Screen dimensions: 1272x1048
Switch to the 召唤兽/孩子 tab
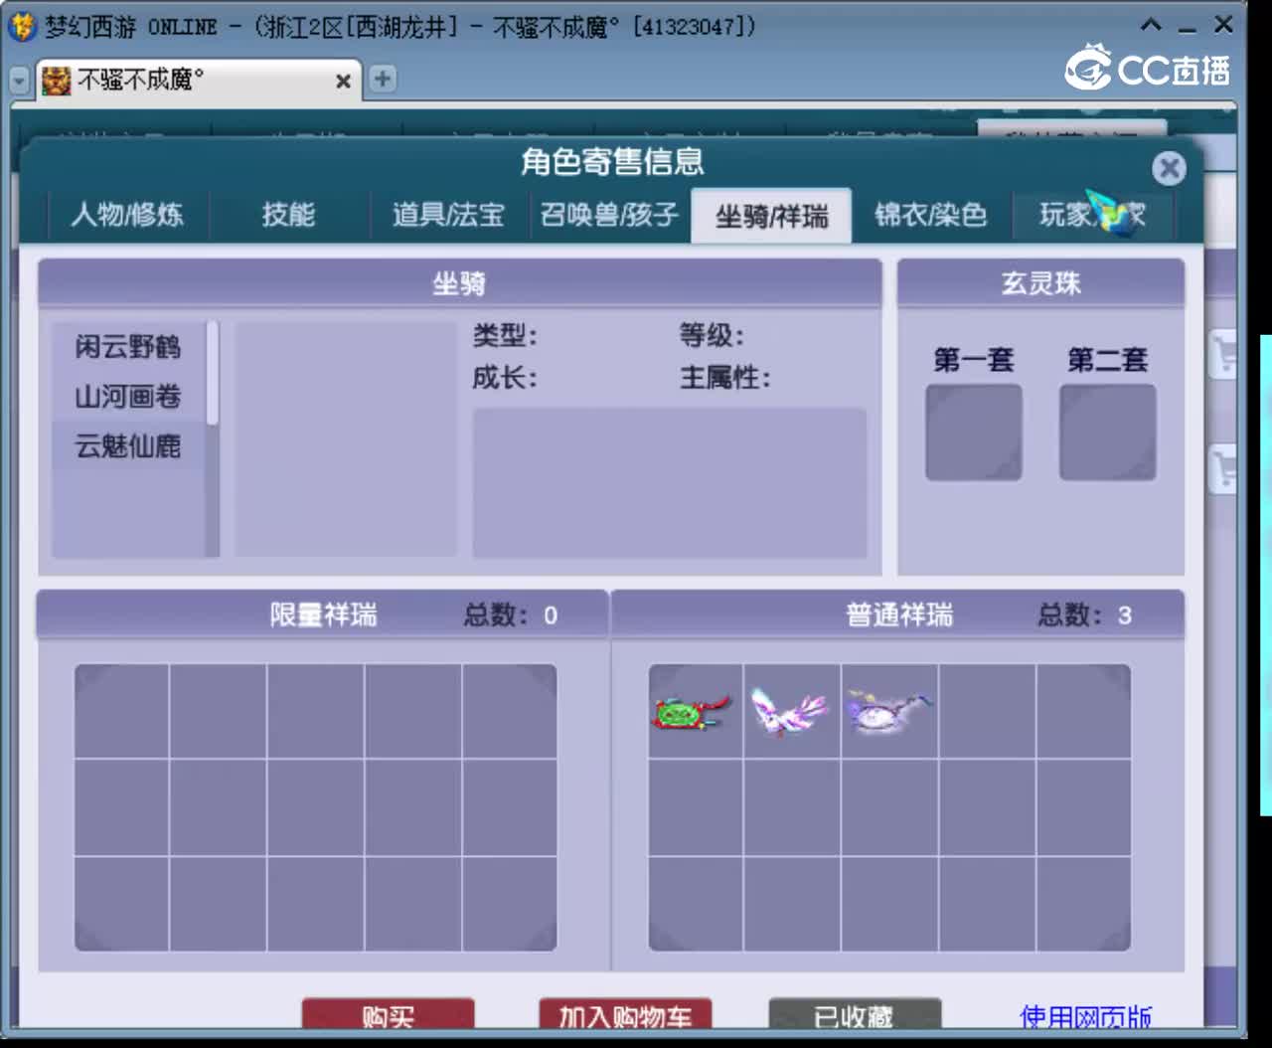pos(609,215)
